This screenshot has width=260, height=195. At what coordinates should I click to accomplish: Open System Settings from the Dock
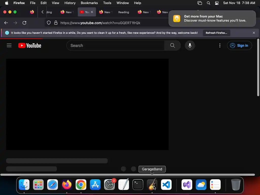click(x=109, y=185)
